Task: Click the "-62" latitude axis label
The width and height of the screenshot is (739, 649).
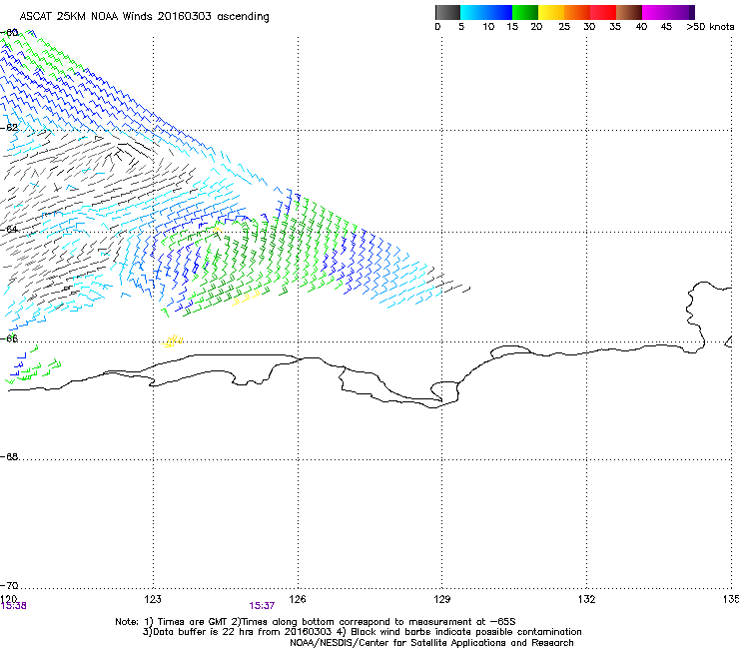Action: coord(9,128)
